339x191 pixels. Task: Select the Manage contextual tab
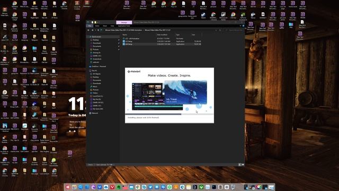pos(124,22)
